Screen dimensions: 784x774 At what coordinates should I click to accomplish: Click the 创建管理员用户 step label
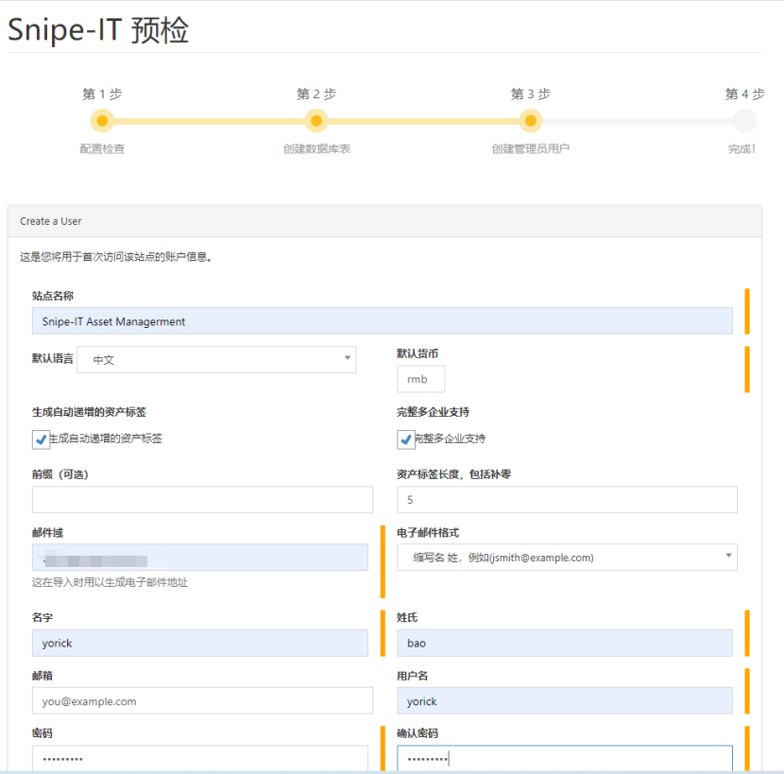(x=531, y=148)
